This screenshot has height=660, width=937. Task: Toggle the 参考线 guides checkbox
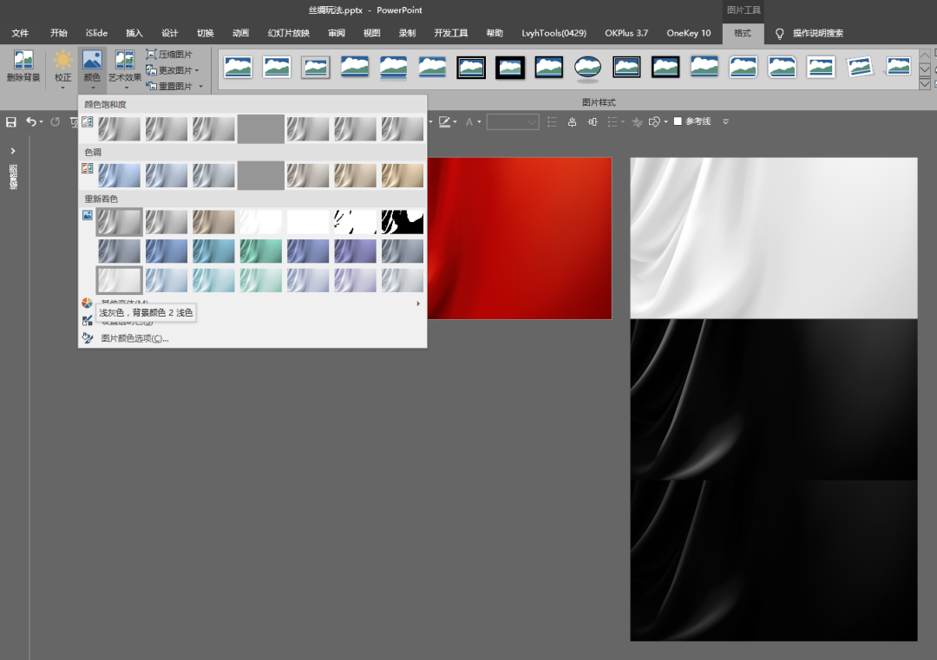pos(678,121)
